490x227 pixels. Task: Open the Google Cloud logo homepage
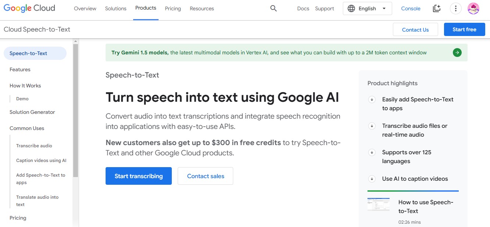coord(29,8)
